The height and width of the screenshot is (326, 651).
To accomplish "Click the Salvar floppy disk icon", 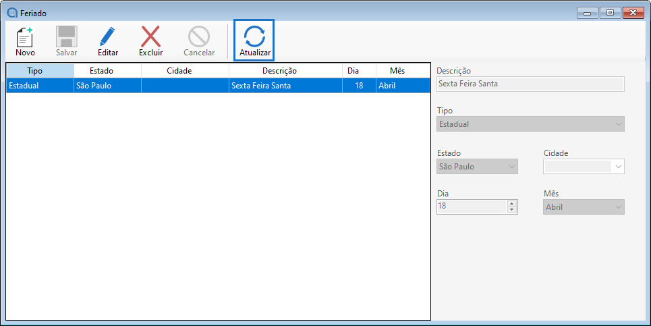I will (x=66, y=36).
